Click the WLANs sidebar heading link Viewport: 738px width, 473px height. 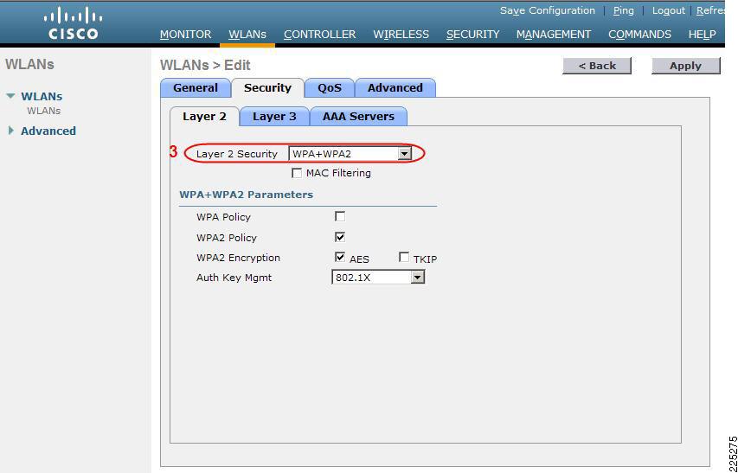(42, 96)
